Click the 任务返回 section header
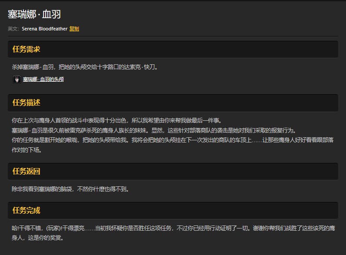The height and width of the screenshot is (255, 346). (x=27, y=171)
